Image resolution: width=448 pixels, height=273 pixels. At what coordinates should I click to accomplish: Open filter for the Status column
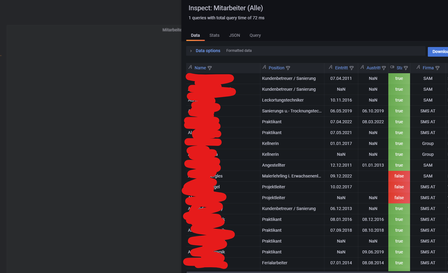click(406, 68)
